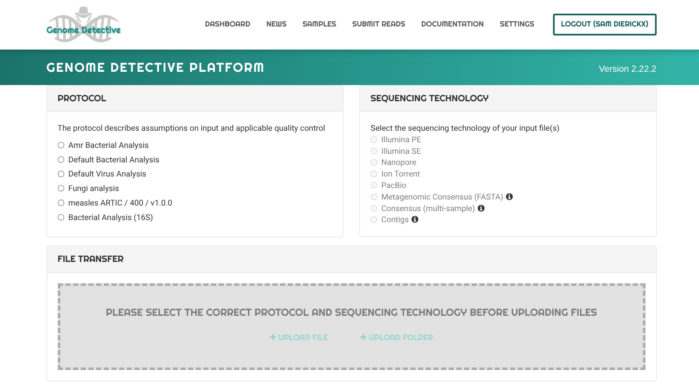Click the Upload Folder link
Viewport: 699px width, 388px height.
[x=396, y=338]
